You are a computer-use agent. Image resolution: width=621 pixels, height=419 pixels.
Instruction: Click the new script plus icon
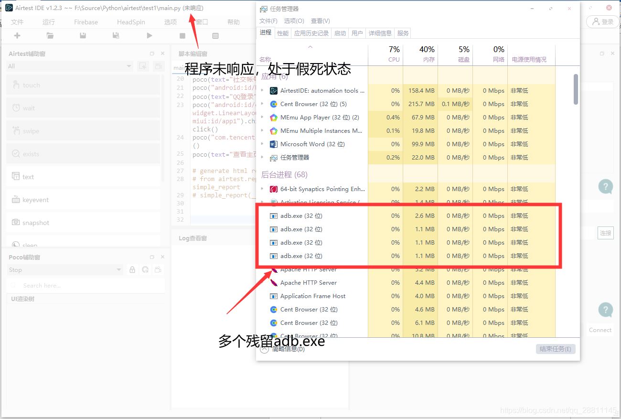18,35
